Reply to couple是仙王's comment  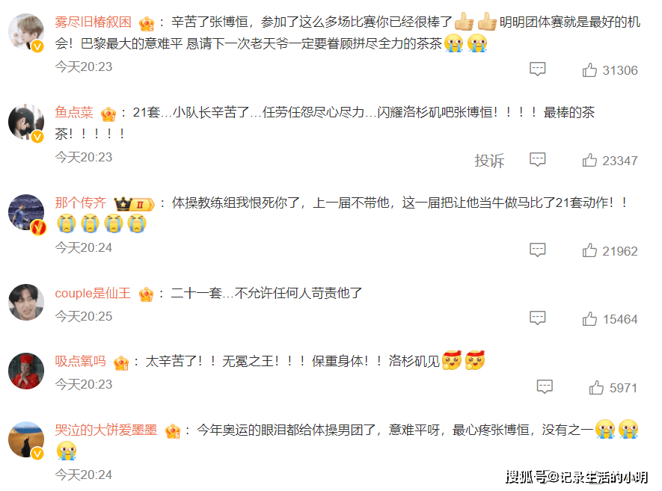[x=537, y=318]
